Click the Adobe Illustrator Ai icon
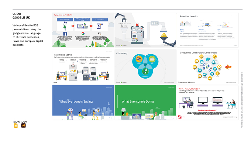The image size is (251, 141). (23, 125)
